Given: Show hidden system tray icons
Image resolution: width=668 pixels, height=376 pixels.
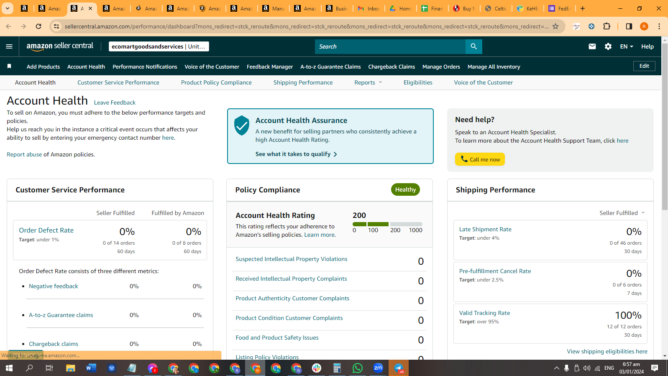Looking at the screenshot, I should [556, 368].
